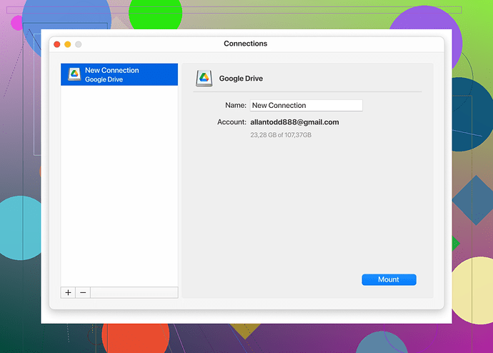Minimize the Connections window
493x353 pixels.
coord(68,44)
